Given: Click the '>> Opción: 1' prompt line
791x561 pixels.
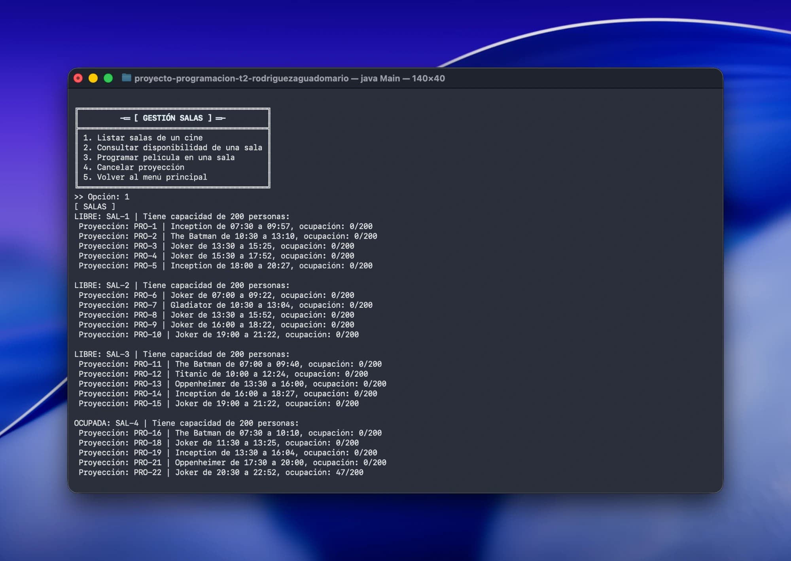Looking at the screenshot, I should pos(102,197).
